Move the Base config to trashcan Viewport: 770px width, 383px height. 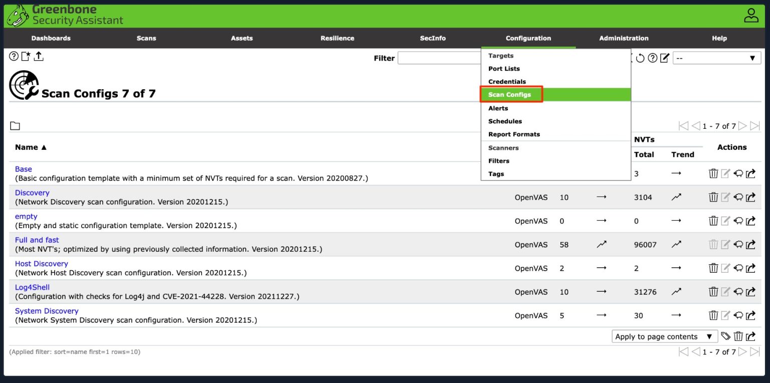pos(713,173)
